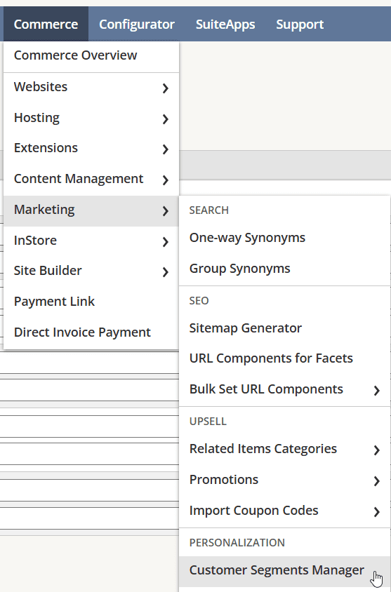Image resolution: width=391 pixels, height=592 pixels.
Task: Expand Site Builder chevron arrow
Action: click(165, 272)
